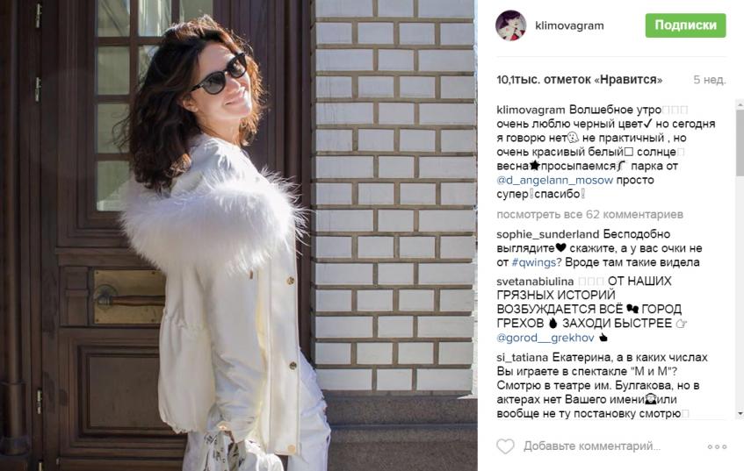This screenshot has height=471, width=744.
Task: Open the three-dots more options menu
Action: click(x=717, y=446)
